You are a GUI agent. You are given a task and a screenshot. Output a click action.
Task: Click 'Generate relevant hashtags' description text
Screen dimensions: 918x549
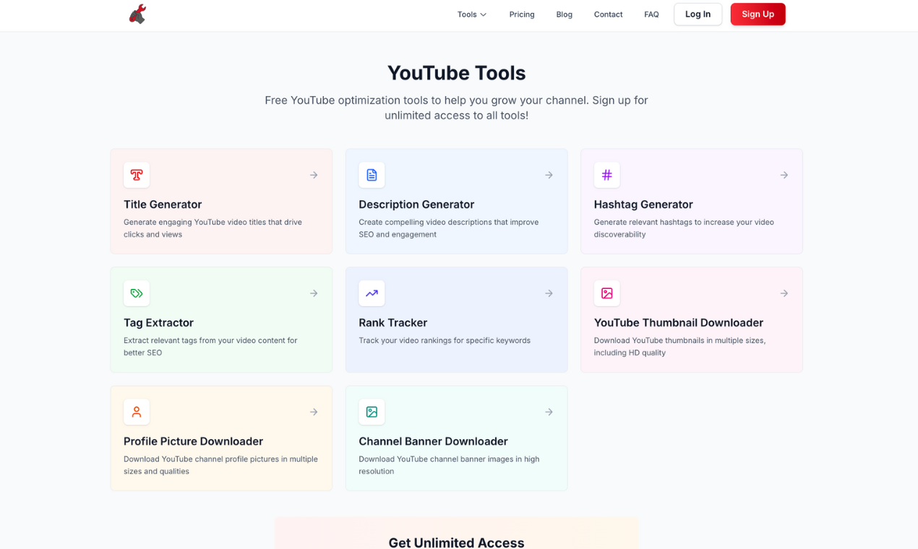[x=684, y=228]
